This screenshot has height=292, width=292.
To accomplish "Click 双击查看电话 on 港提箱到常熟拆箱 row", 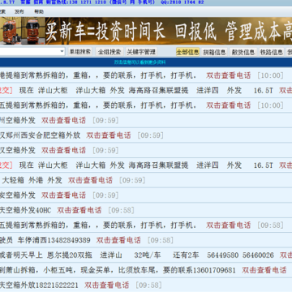I will pyautogui.click(x=229, y=75).
